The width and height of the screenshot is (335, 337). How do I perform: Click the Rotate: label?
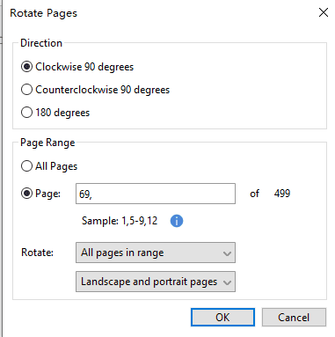click(x=37, y=253)
